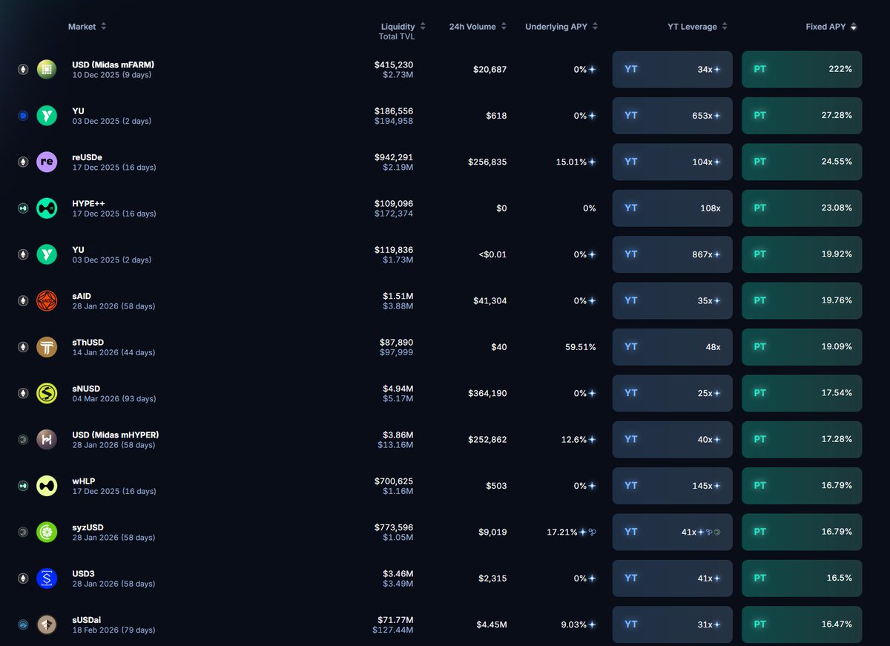Select the sUSDai token icon

(x=47, y=624)
